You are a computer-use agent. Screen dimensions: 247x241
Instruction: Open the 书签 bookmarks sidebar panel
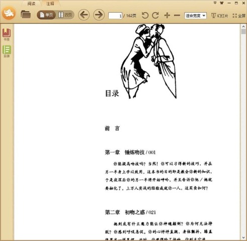click(x=7, y=35)
